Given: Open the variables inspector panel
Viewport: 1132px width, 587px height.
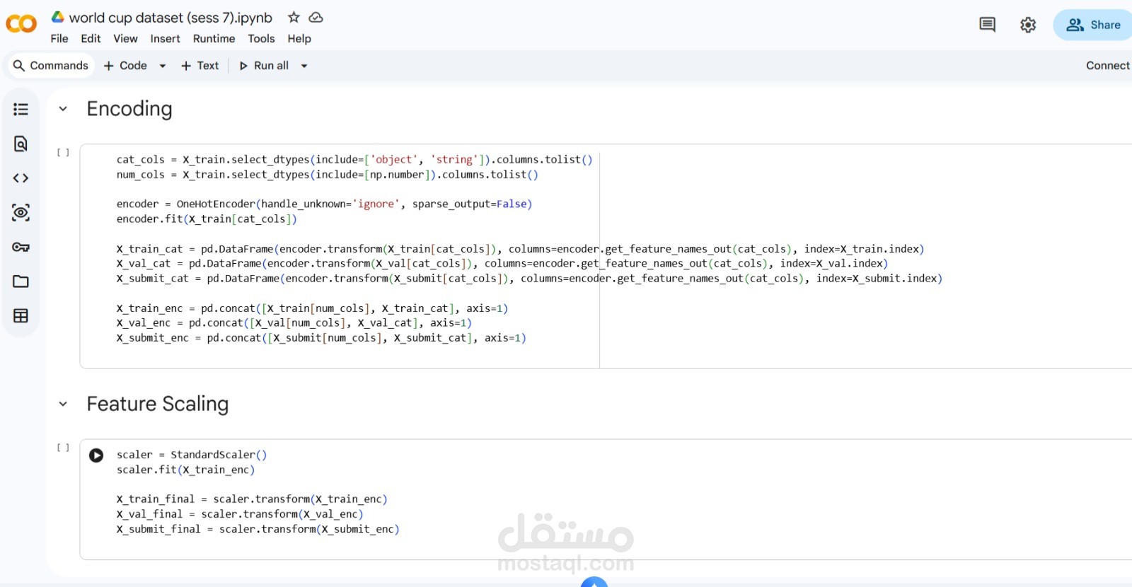Looking at the screenshot, I should pos(21,212).
